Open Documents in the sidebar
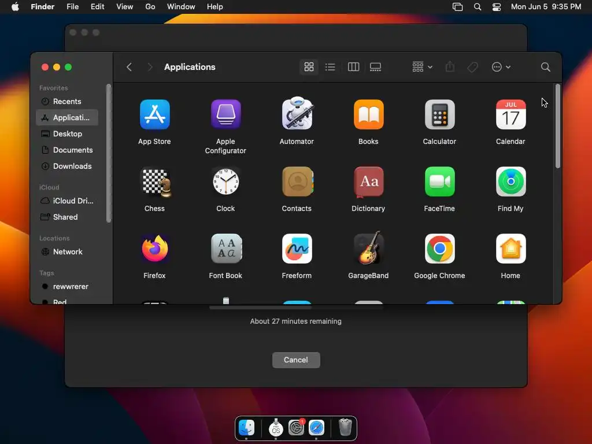The width and height of the screenshot is (592, 444). tap(67, 150)
